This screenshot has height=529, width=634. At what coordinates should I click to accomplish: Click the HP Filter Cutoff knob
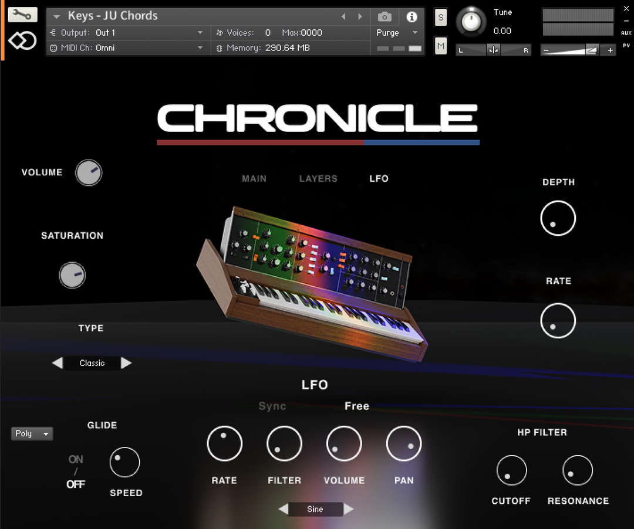click(x=511, y=470)
